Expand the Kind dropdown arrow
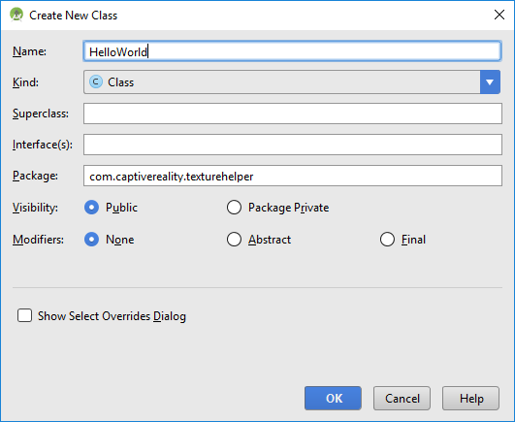The height and width of the screenshot is (422, 515). point(490,82)
